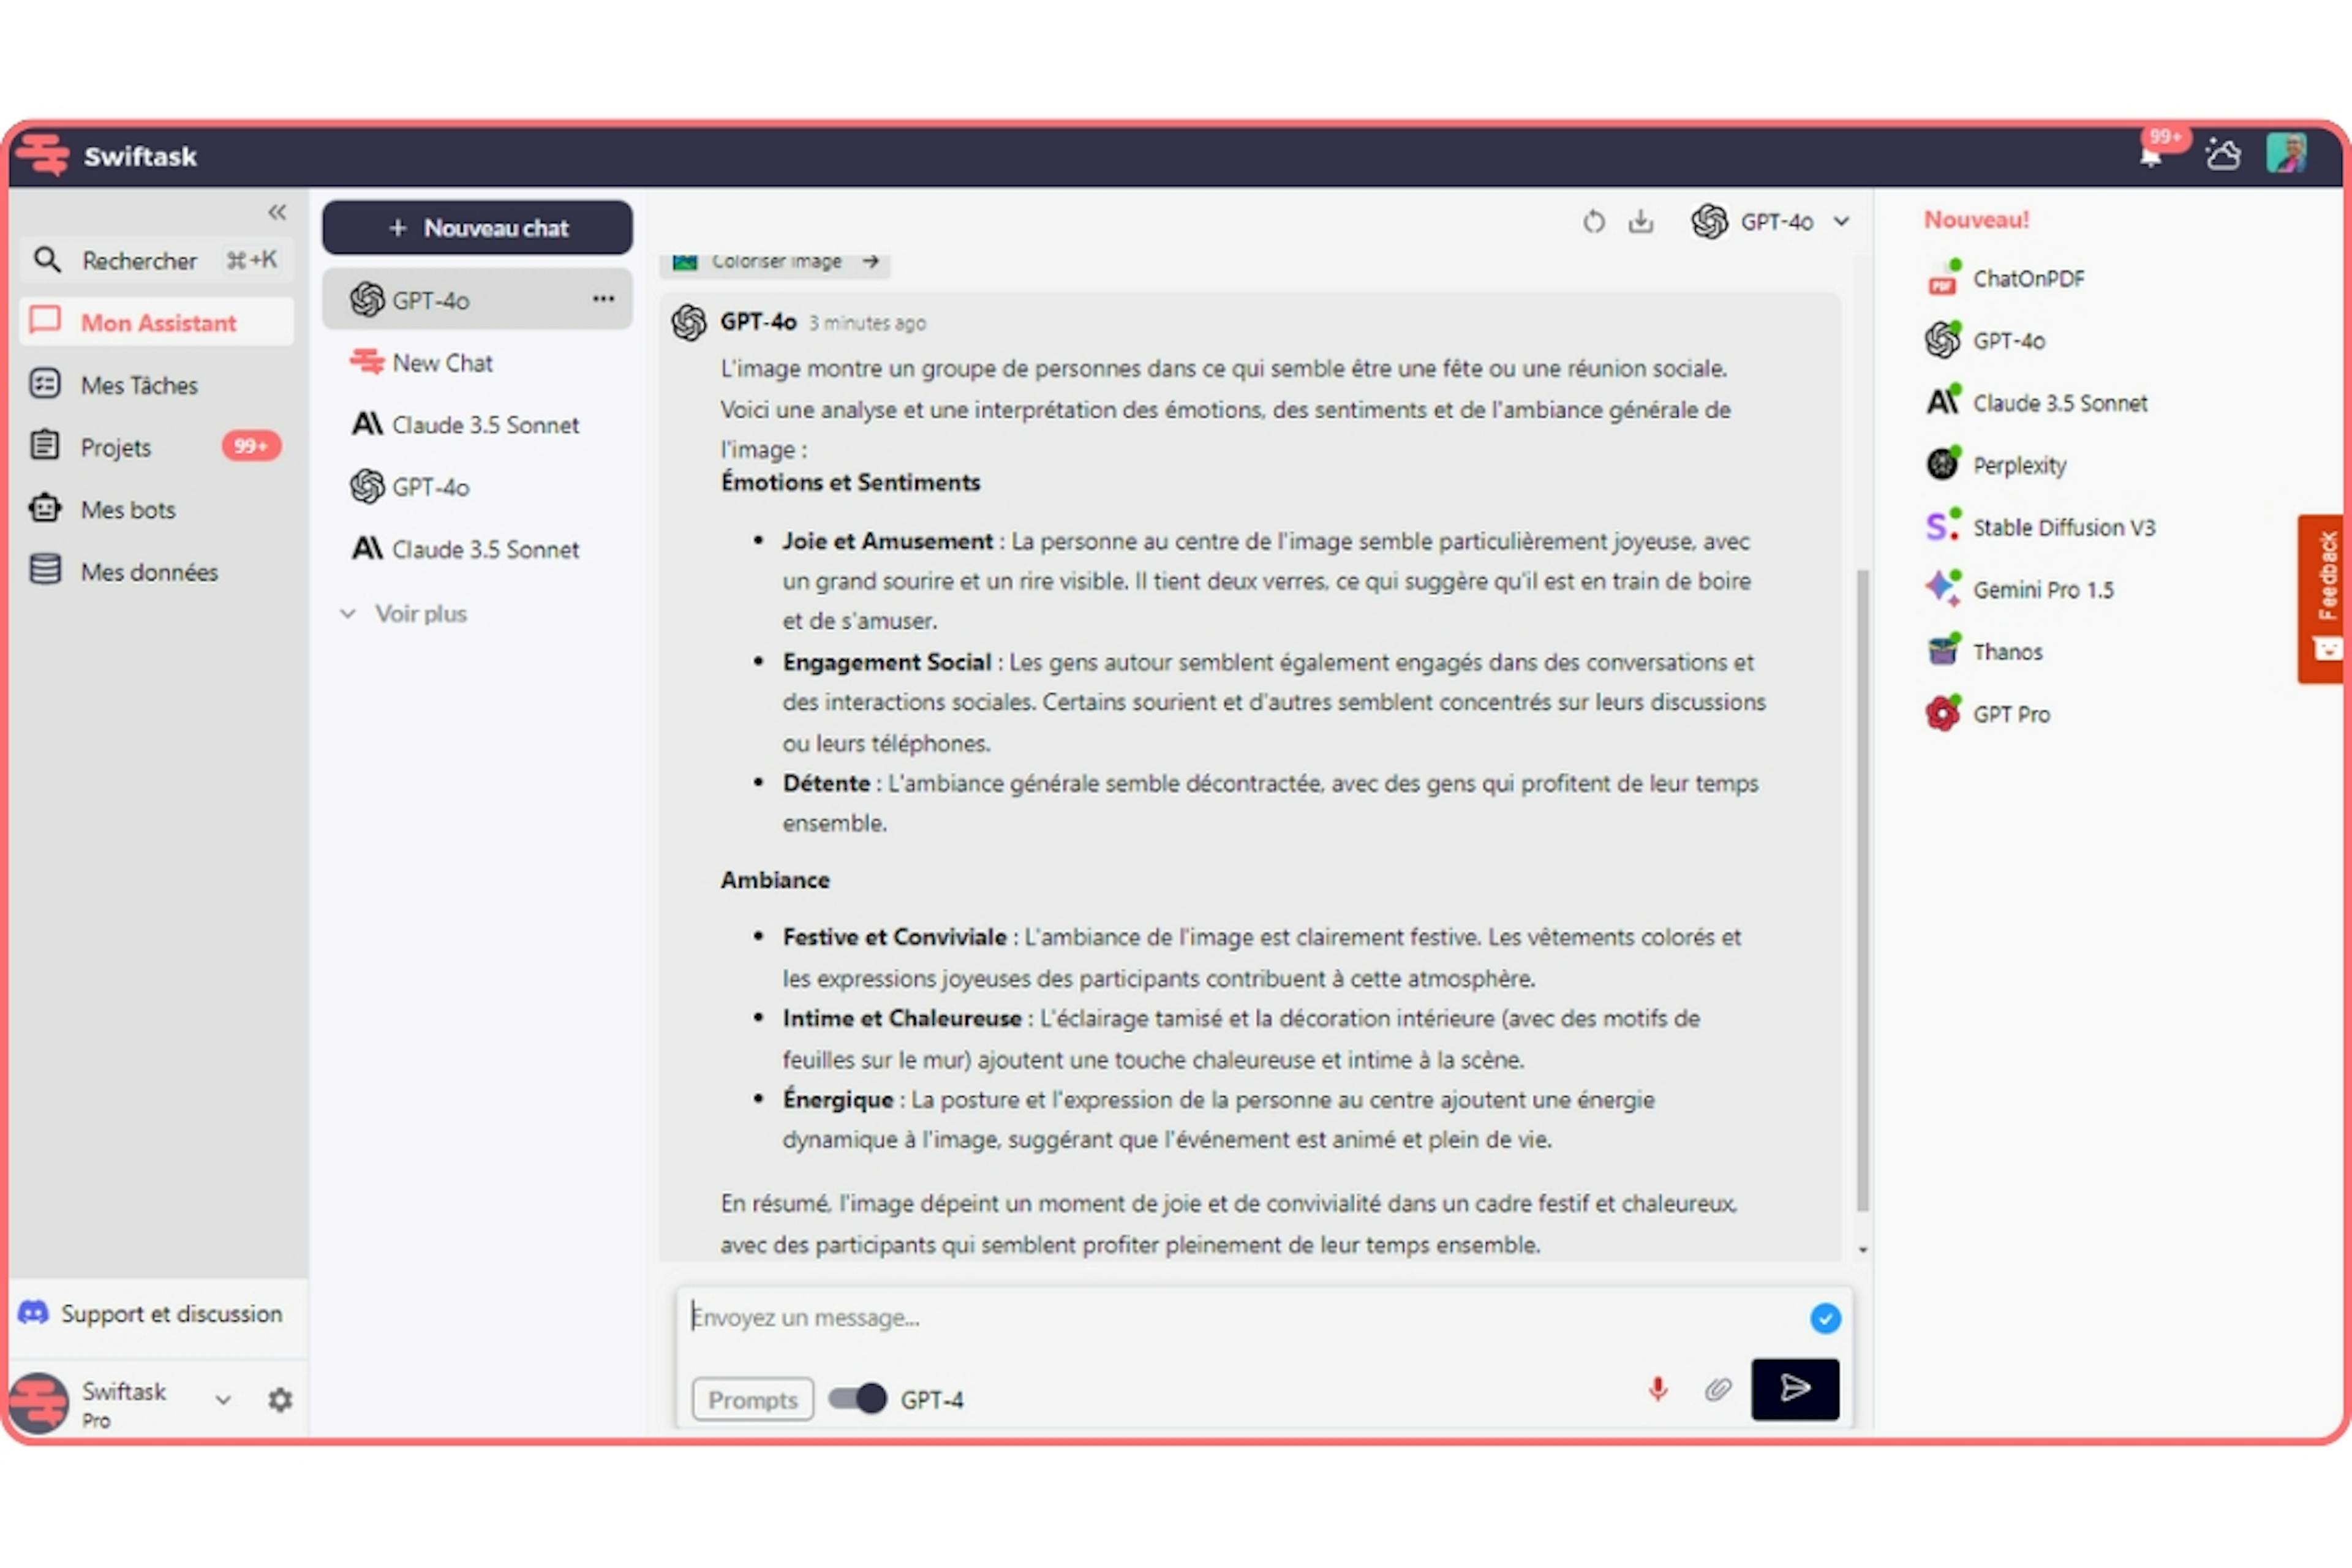The height and width of the screenshot is (1568, 2352).
Task: Click Nouveau chat button
Action: click(476, 226)
